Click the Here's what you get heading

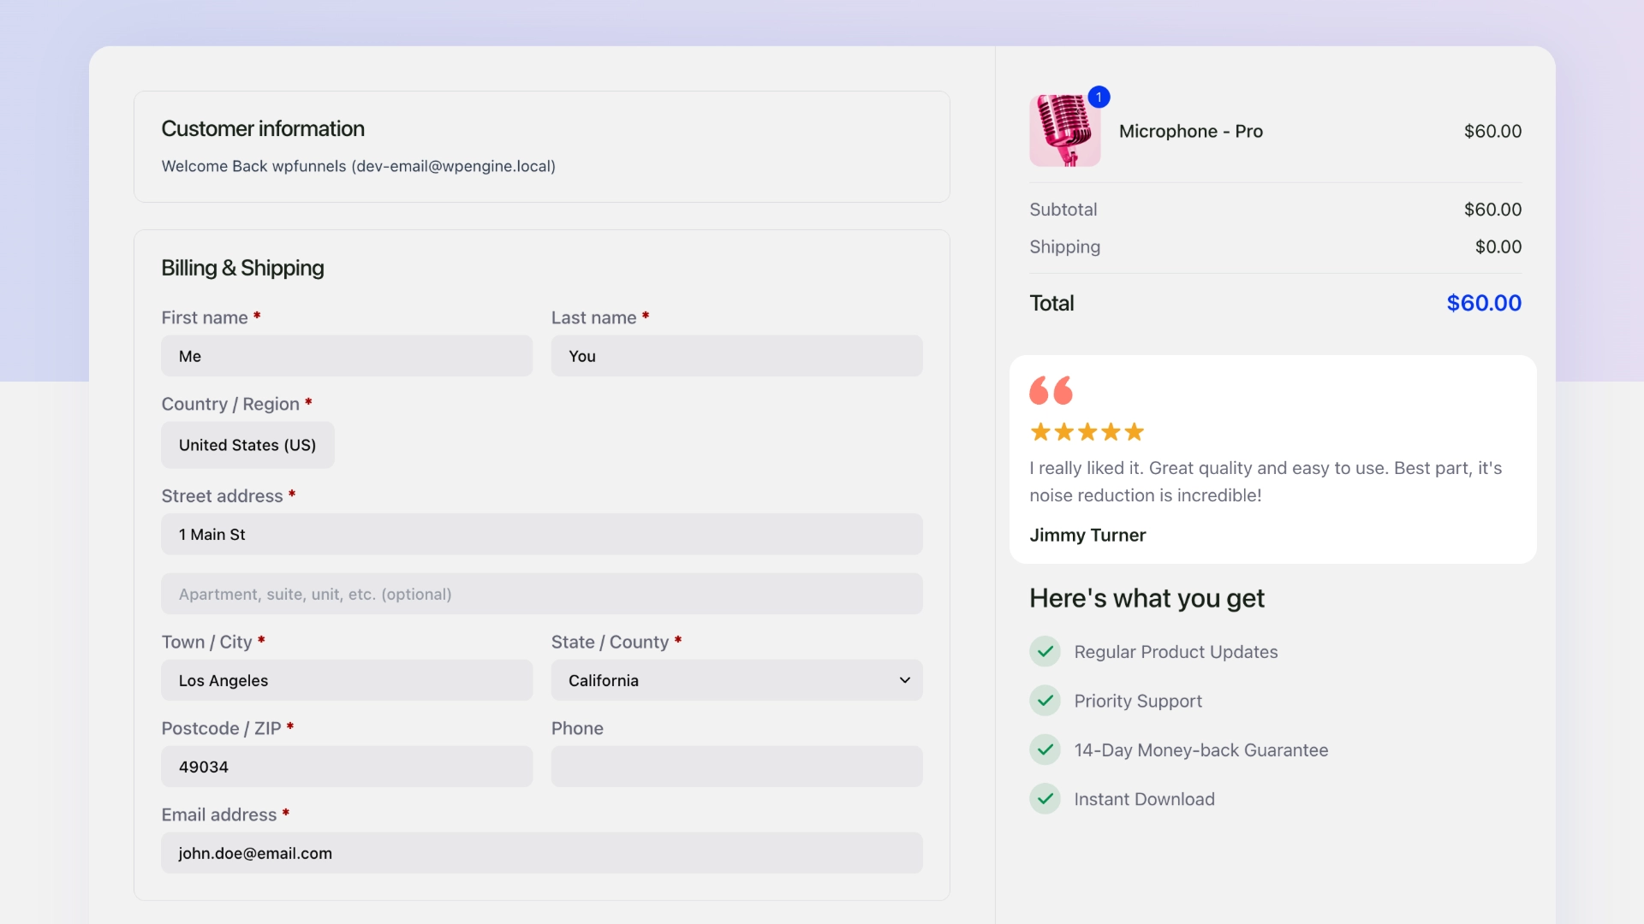tap(1147, 598)
